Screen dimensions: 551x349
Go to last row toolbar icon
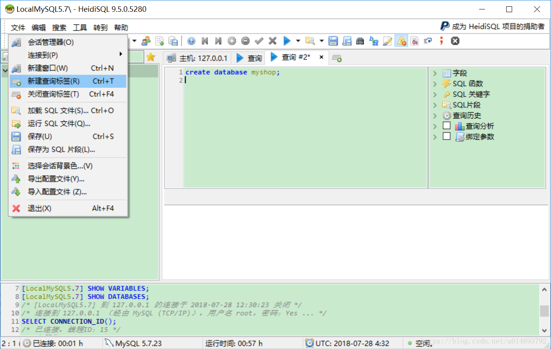pyautogui.click(x=218, y=41)
